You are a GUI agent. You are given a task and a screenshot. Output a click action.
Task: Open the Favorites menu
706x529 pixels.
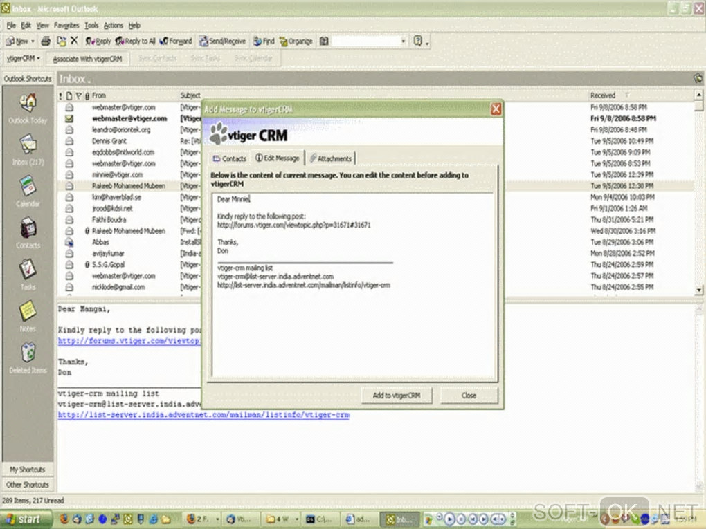pos(66,26)
